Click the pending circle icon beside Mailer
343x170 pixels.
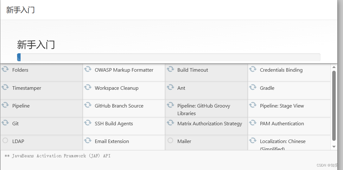170,141
